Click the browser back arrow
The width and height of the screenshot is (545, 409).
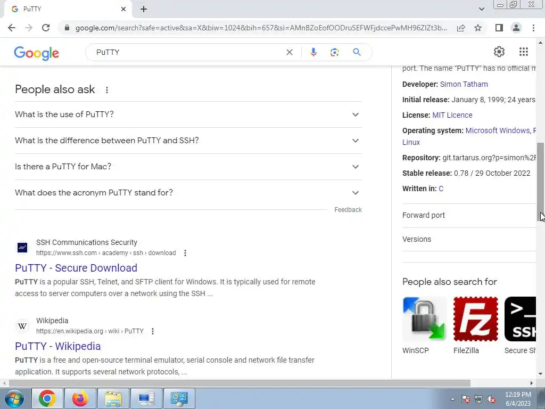pos(12,28)
